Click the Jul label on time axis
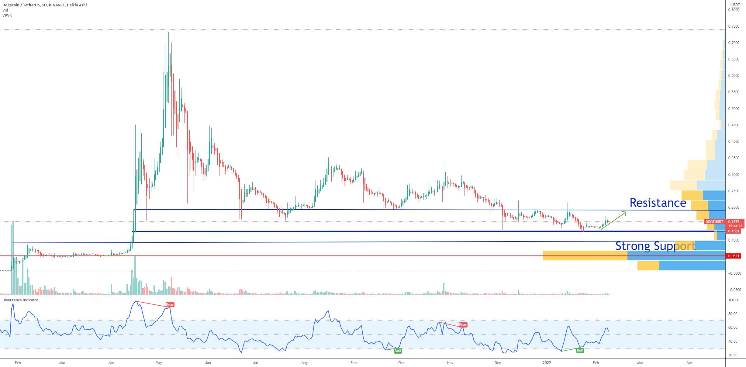This screenshot has width=746, height=367. tap(255, 363)
